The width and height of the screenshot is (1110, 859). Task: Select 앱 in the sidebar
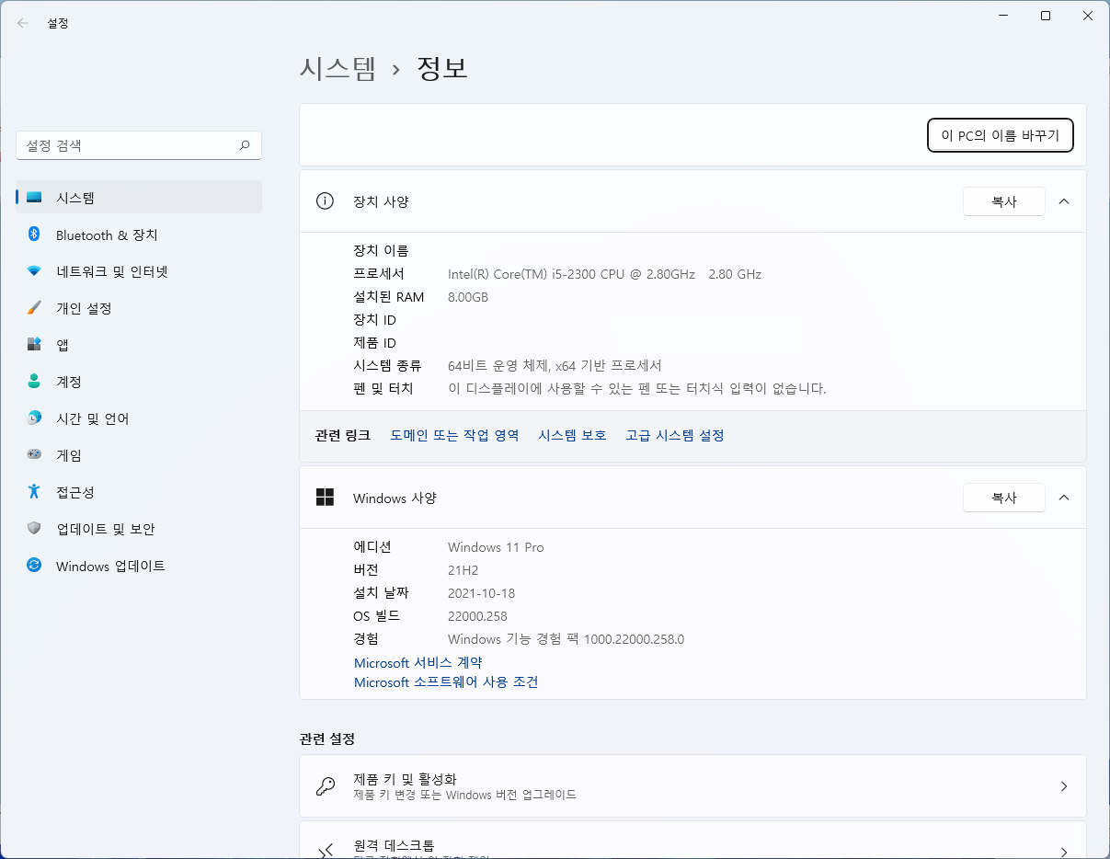coord(139,345)
